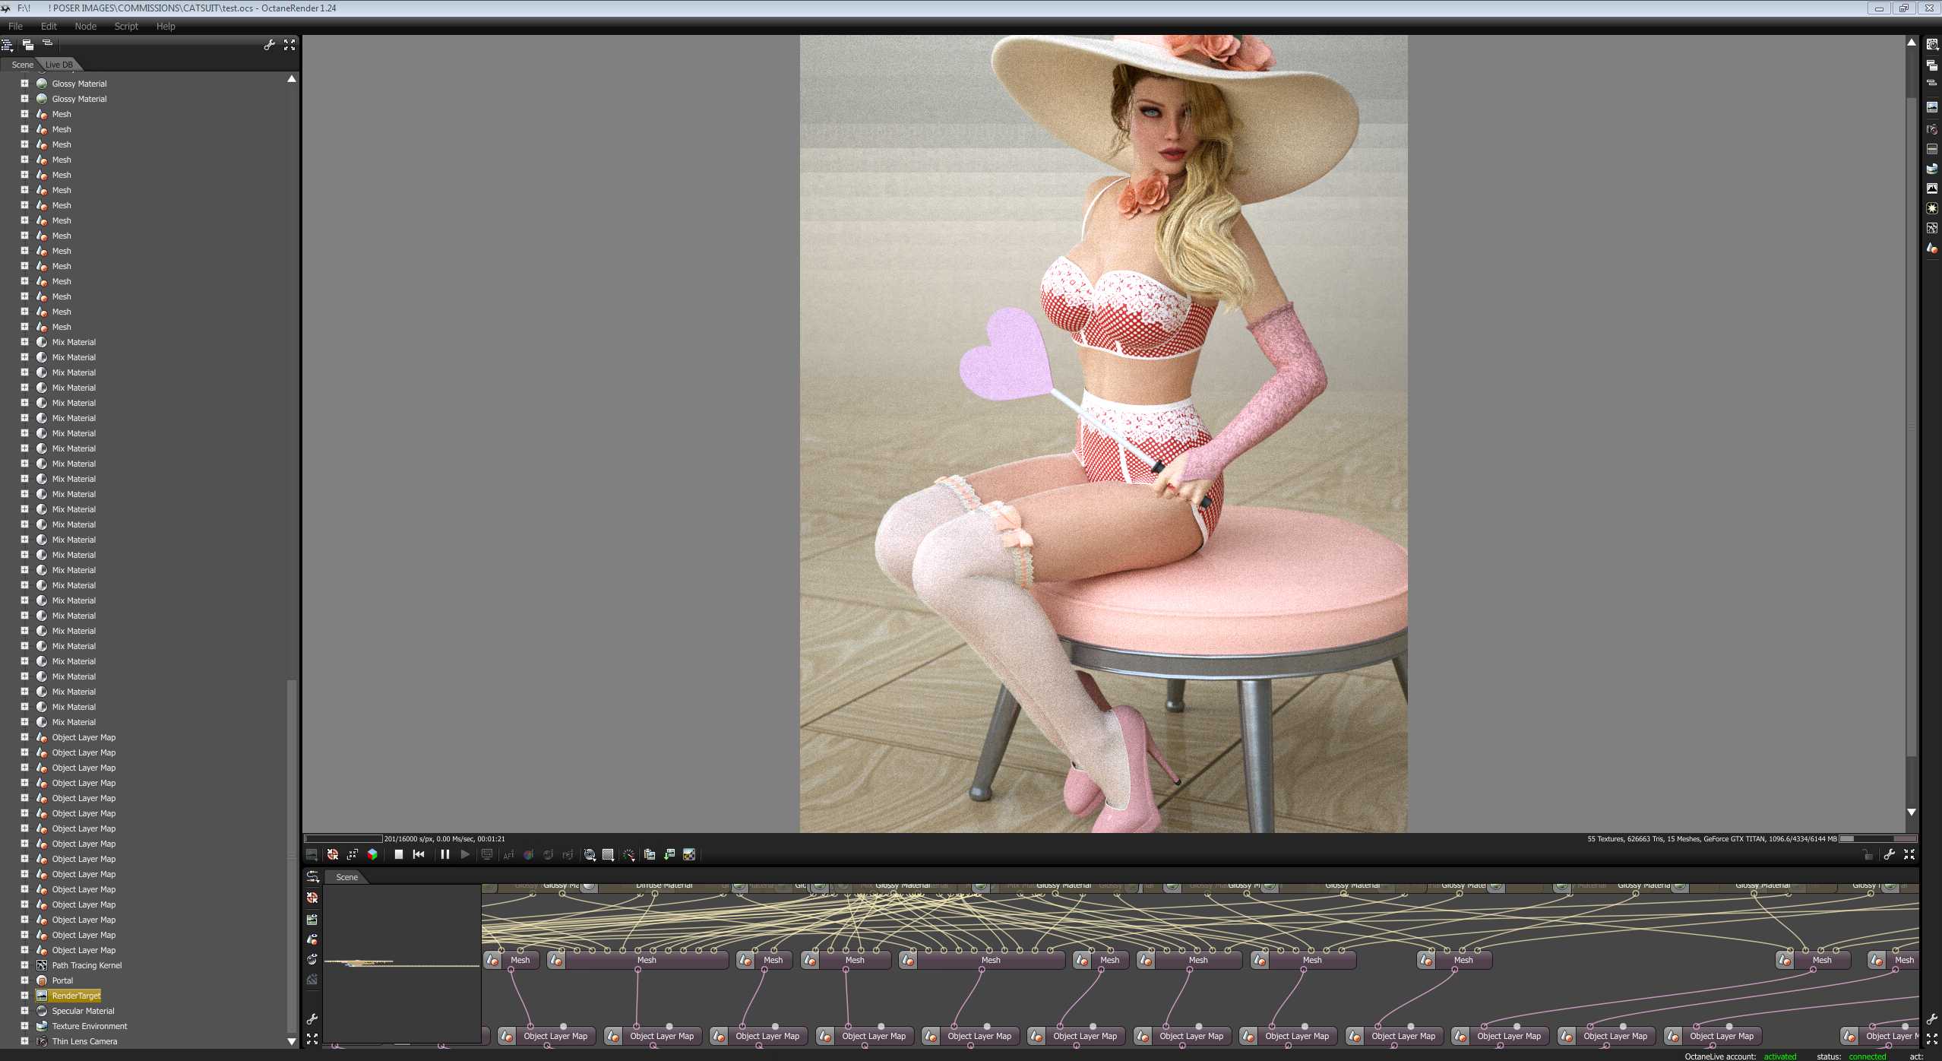Toggle the viewport lock icon
The height and width of the screenshot is (1061, 1942).
coord(1868,855)
